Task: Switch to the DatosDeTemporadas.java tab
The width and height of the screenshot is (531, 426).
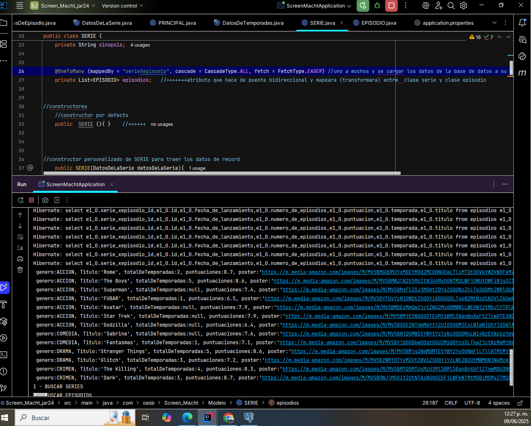Action: point(249,23)
